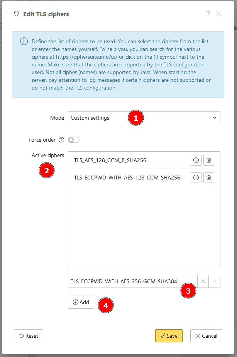Click the info icon in the blue notice box
Screen dimensions: 237x357
(x=24, y=42)
